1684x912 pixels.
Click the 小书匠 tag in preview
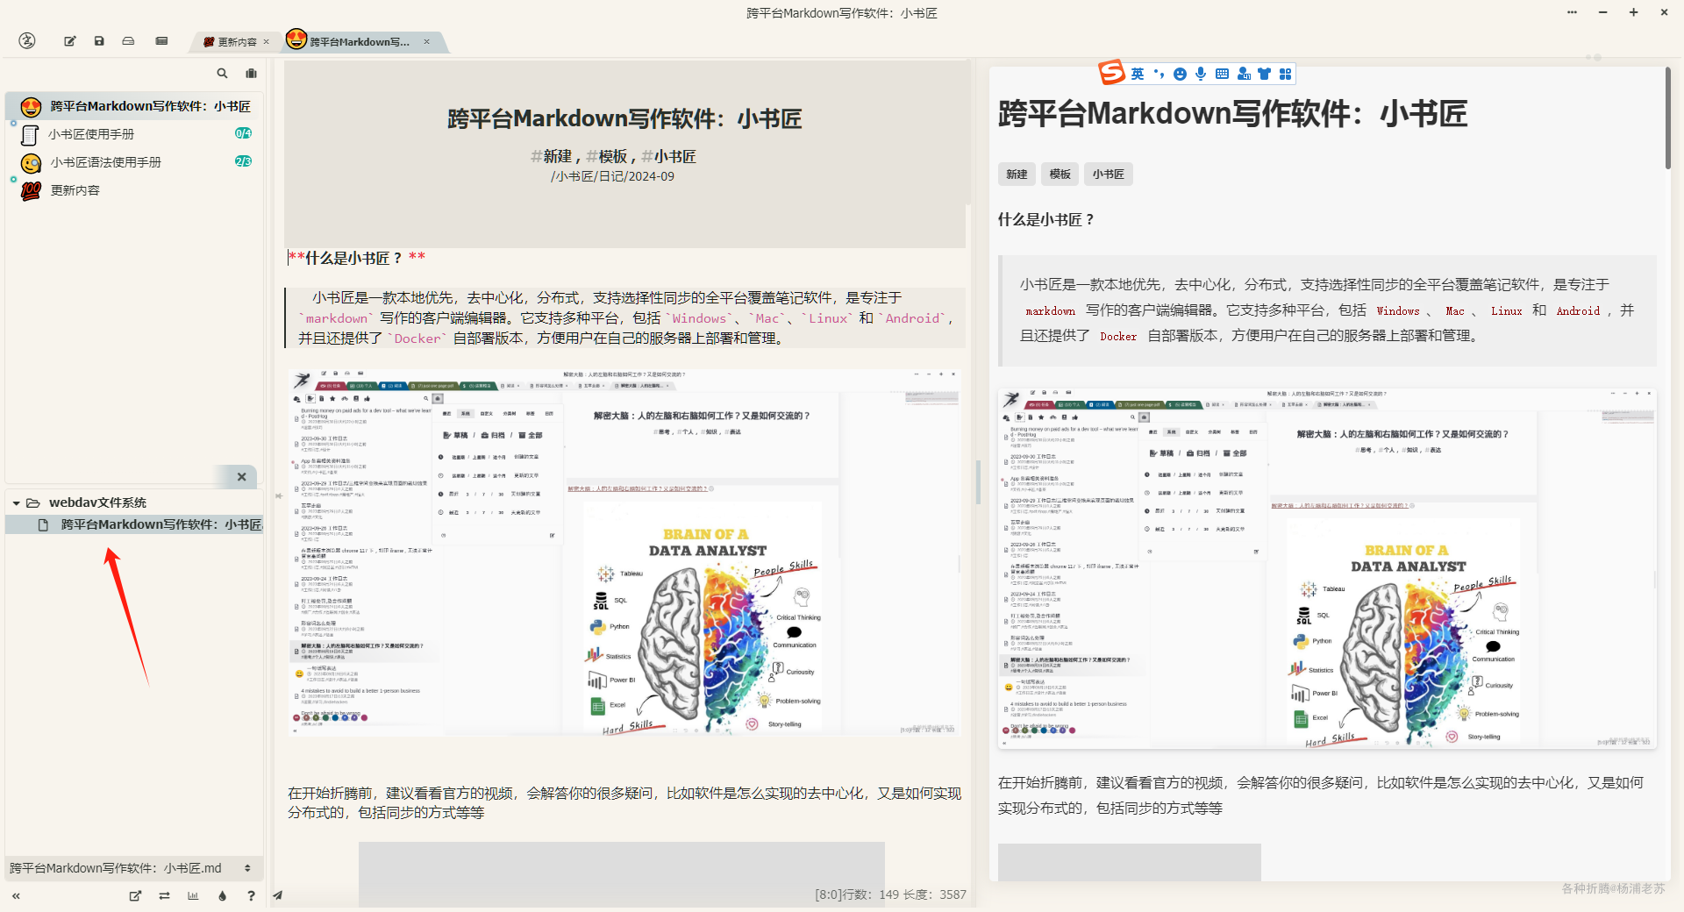point(1108,174)
